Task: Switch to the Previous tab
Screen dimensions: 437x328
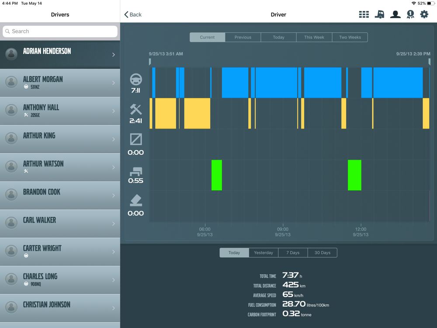Action: pyautogui.click(x=243, y=37)
